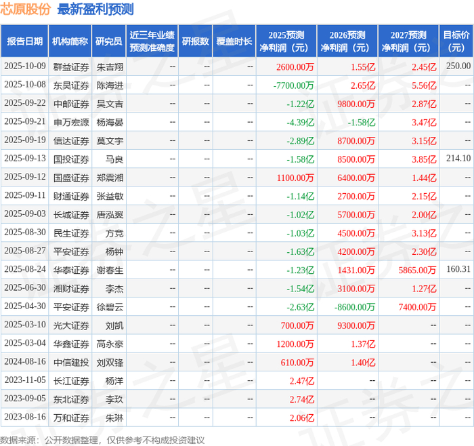The height and width of the screenshot is (446, 474).
Task: Click the 芯原股份 title text
Action: tap(26, 9)
